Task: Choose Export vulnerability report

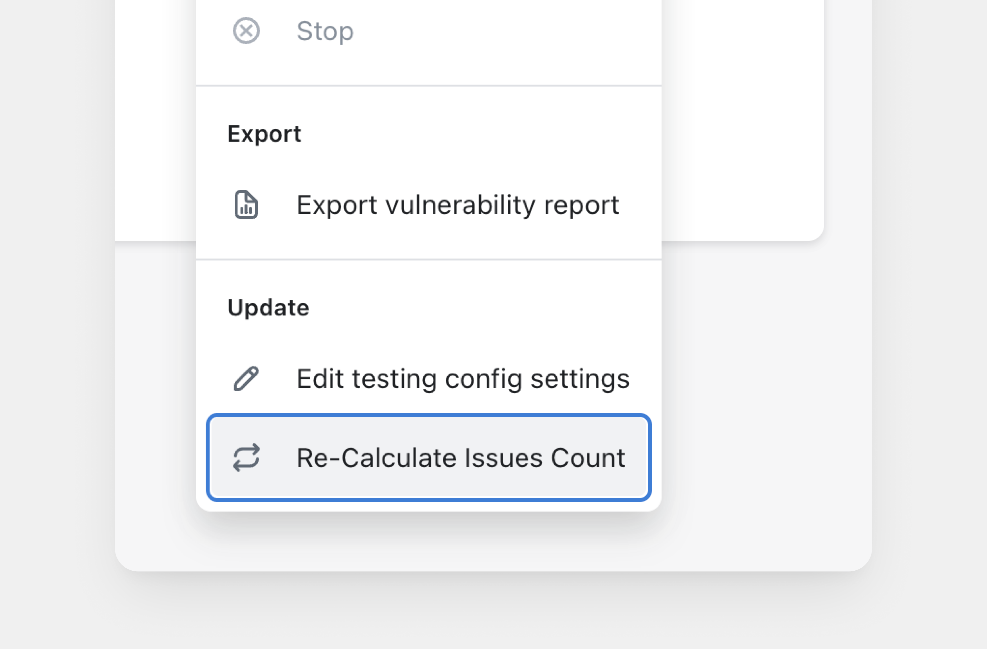Action: [457, 205]
